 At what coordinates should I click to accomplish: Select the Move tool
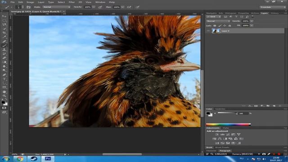pos(4,16)
